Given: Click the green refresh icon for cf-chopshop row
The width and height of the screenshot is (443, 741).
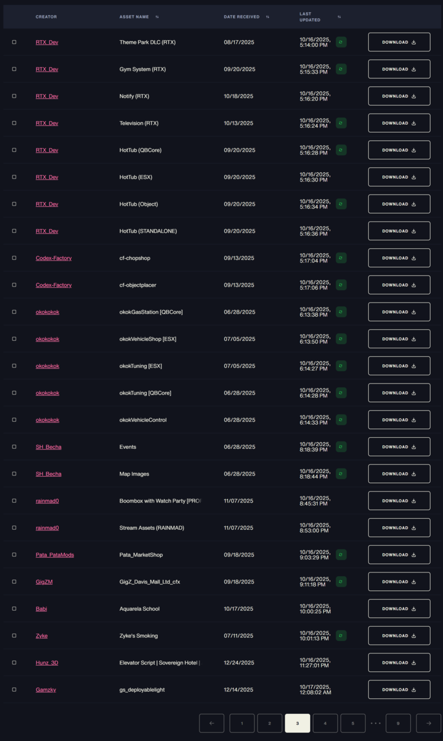Looking at the screenshot, I should click(341, 258).
